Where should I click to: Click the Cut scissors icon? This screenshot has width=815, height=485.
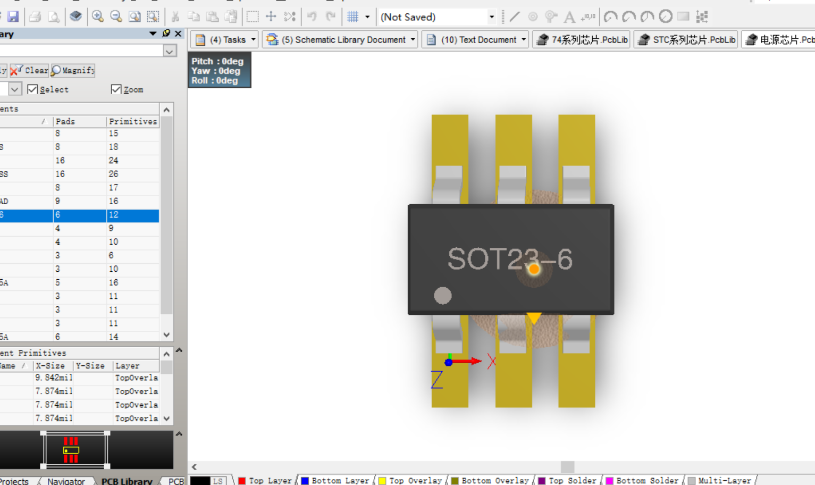(175, 16)
